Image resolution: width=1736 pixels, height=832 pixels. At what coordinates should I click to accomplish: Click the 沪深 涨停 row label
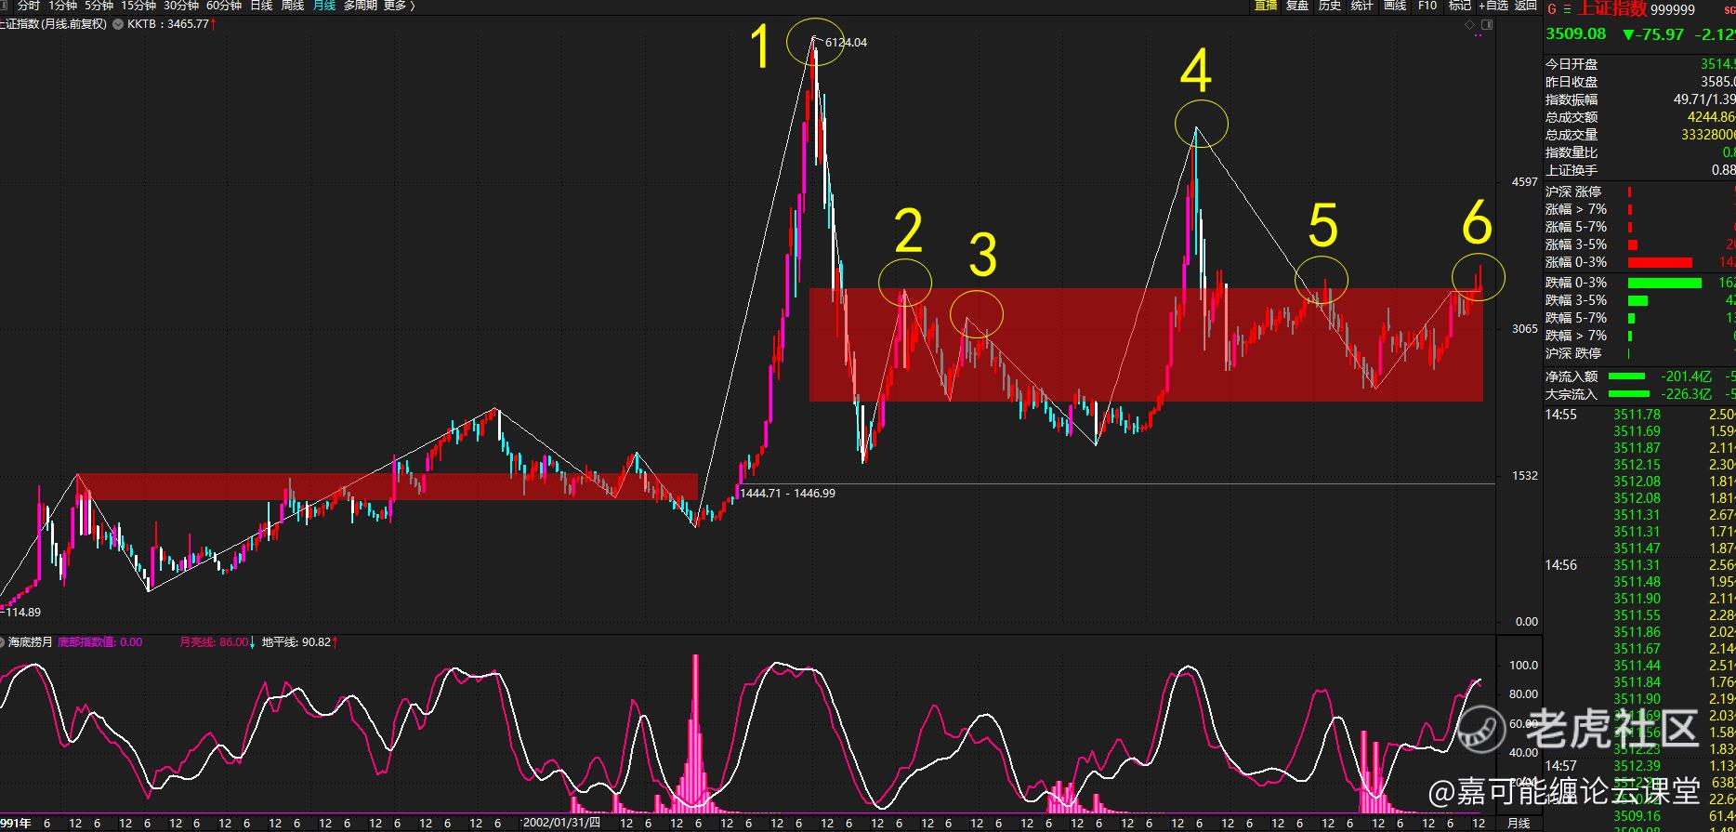click(x=1573, y=191)
